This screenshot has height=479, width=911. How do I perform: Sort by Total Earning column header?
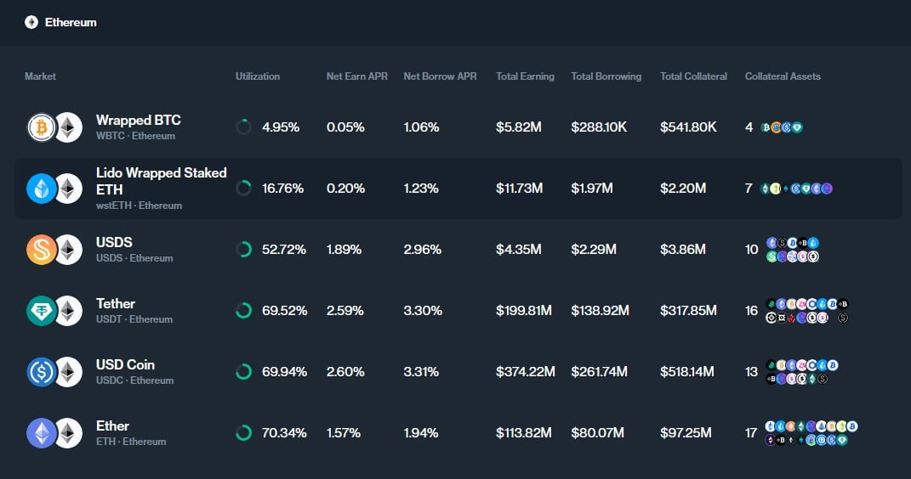525,76
